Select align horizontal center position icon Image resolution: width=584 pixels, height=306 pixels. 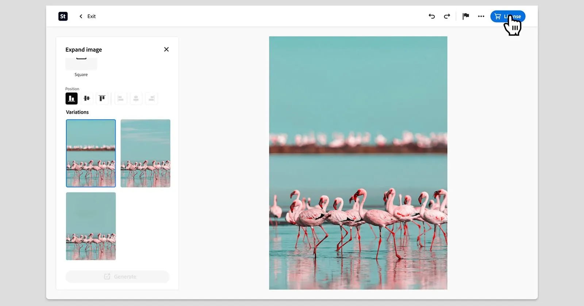coord(136,98)
